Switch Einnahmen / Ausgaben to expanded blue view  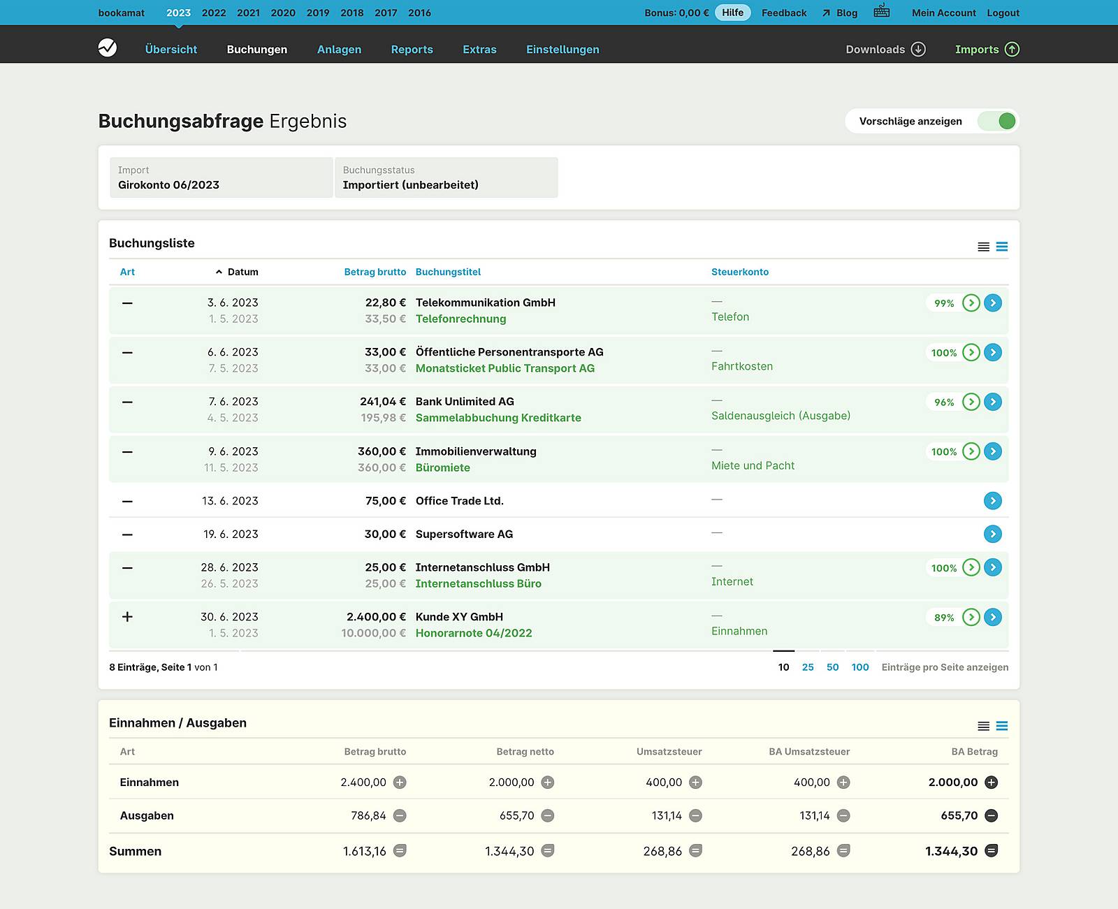pos(1002,726)
